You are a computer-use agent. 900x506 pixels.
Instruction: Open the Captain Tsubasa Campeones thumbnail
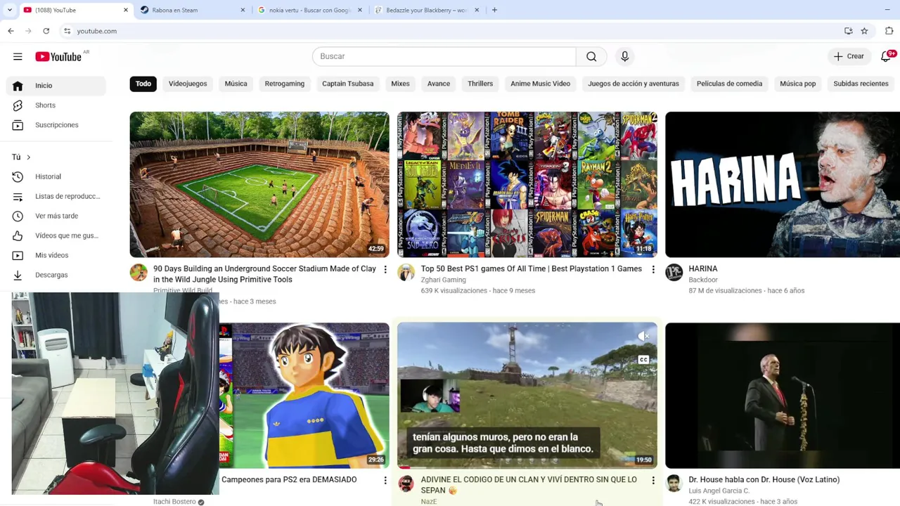304,395
